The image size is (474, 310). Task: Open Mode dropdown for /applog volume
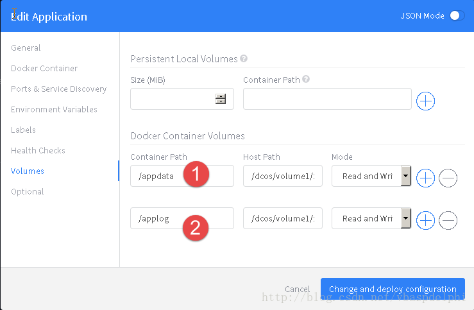(x=371, y=218)
